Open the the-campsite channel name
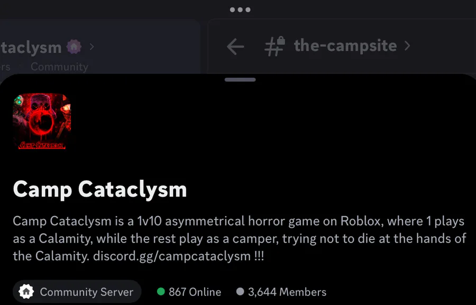476x305 pixels. pyautogui.click(x=345, y=46)
